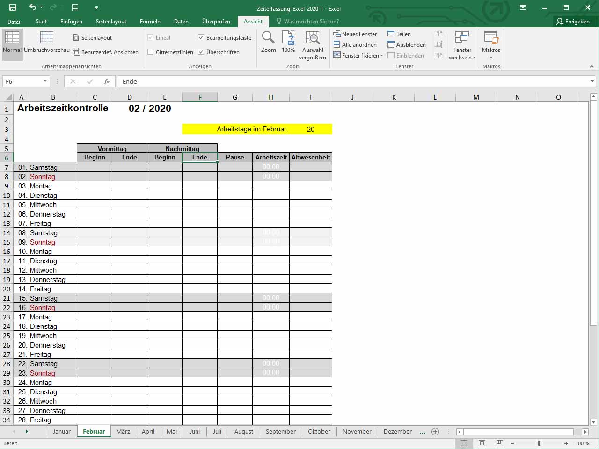
Task: Click Auswahl vergrößern zoom to selection
Action: pyautogui.click(x=313, y=45)
